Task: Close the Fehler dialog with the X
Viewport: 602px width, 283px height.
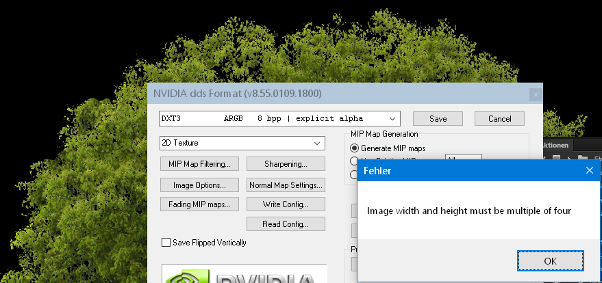Action: tap(590, 170)
